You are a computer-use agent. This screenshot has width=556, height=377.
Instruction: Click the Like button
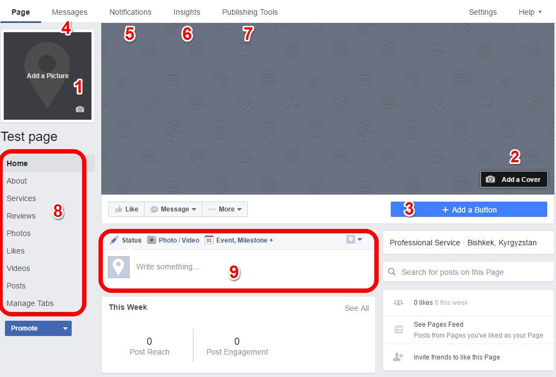click(126, 209)
